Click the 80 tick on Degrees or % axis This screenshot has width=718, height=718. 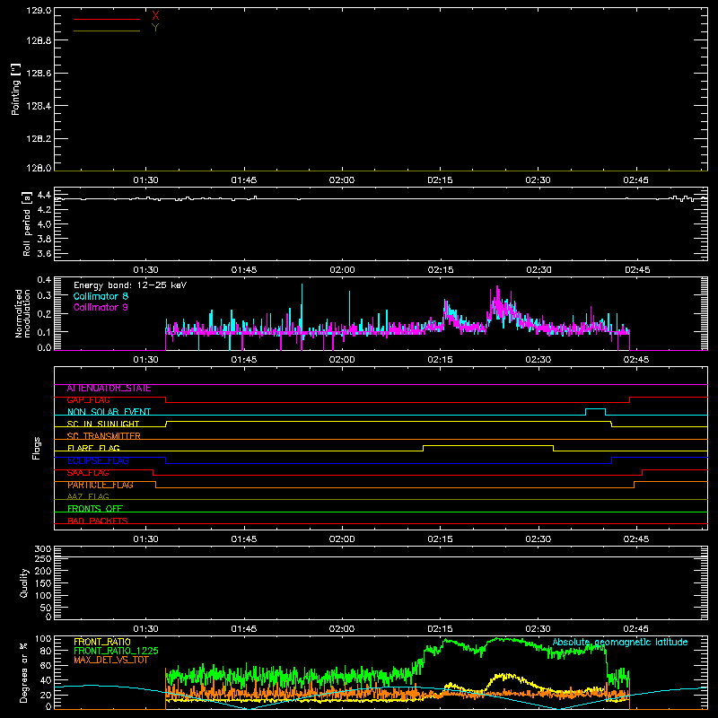(x=47, y=651)
